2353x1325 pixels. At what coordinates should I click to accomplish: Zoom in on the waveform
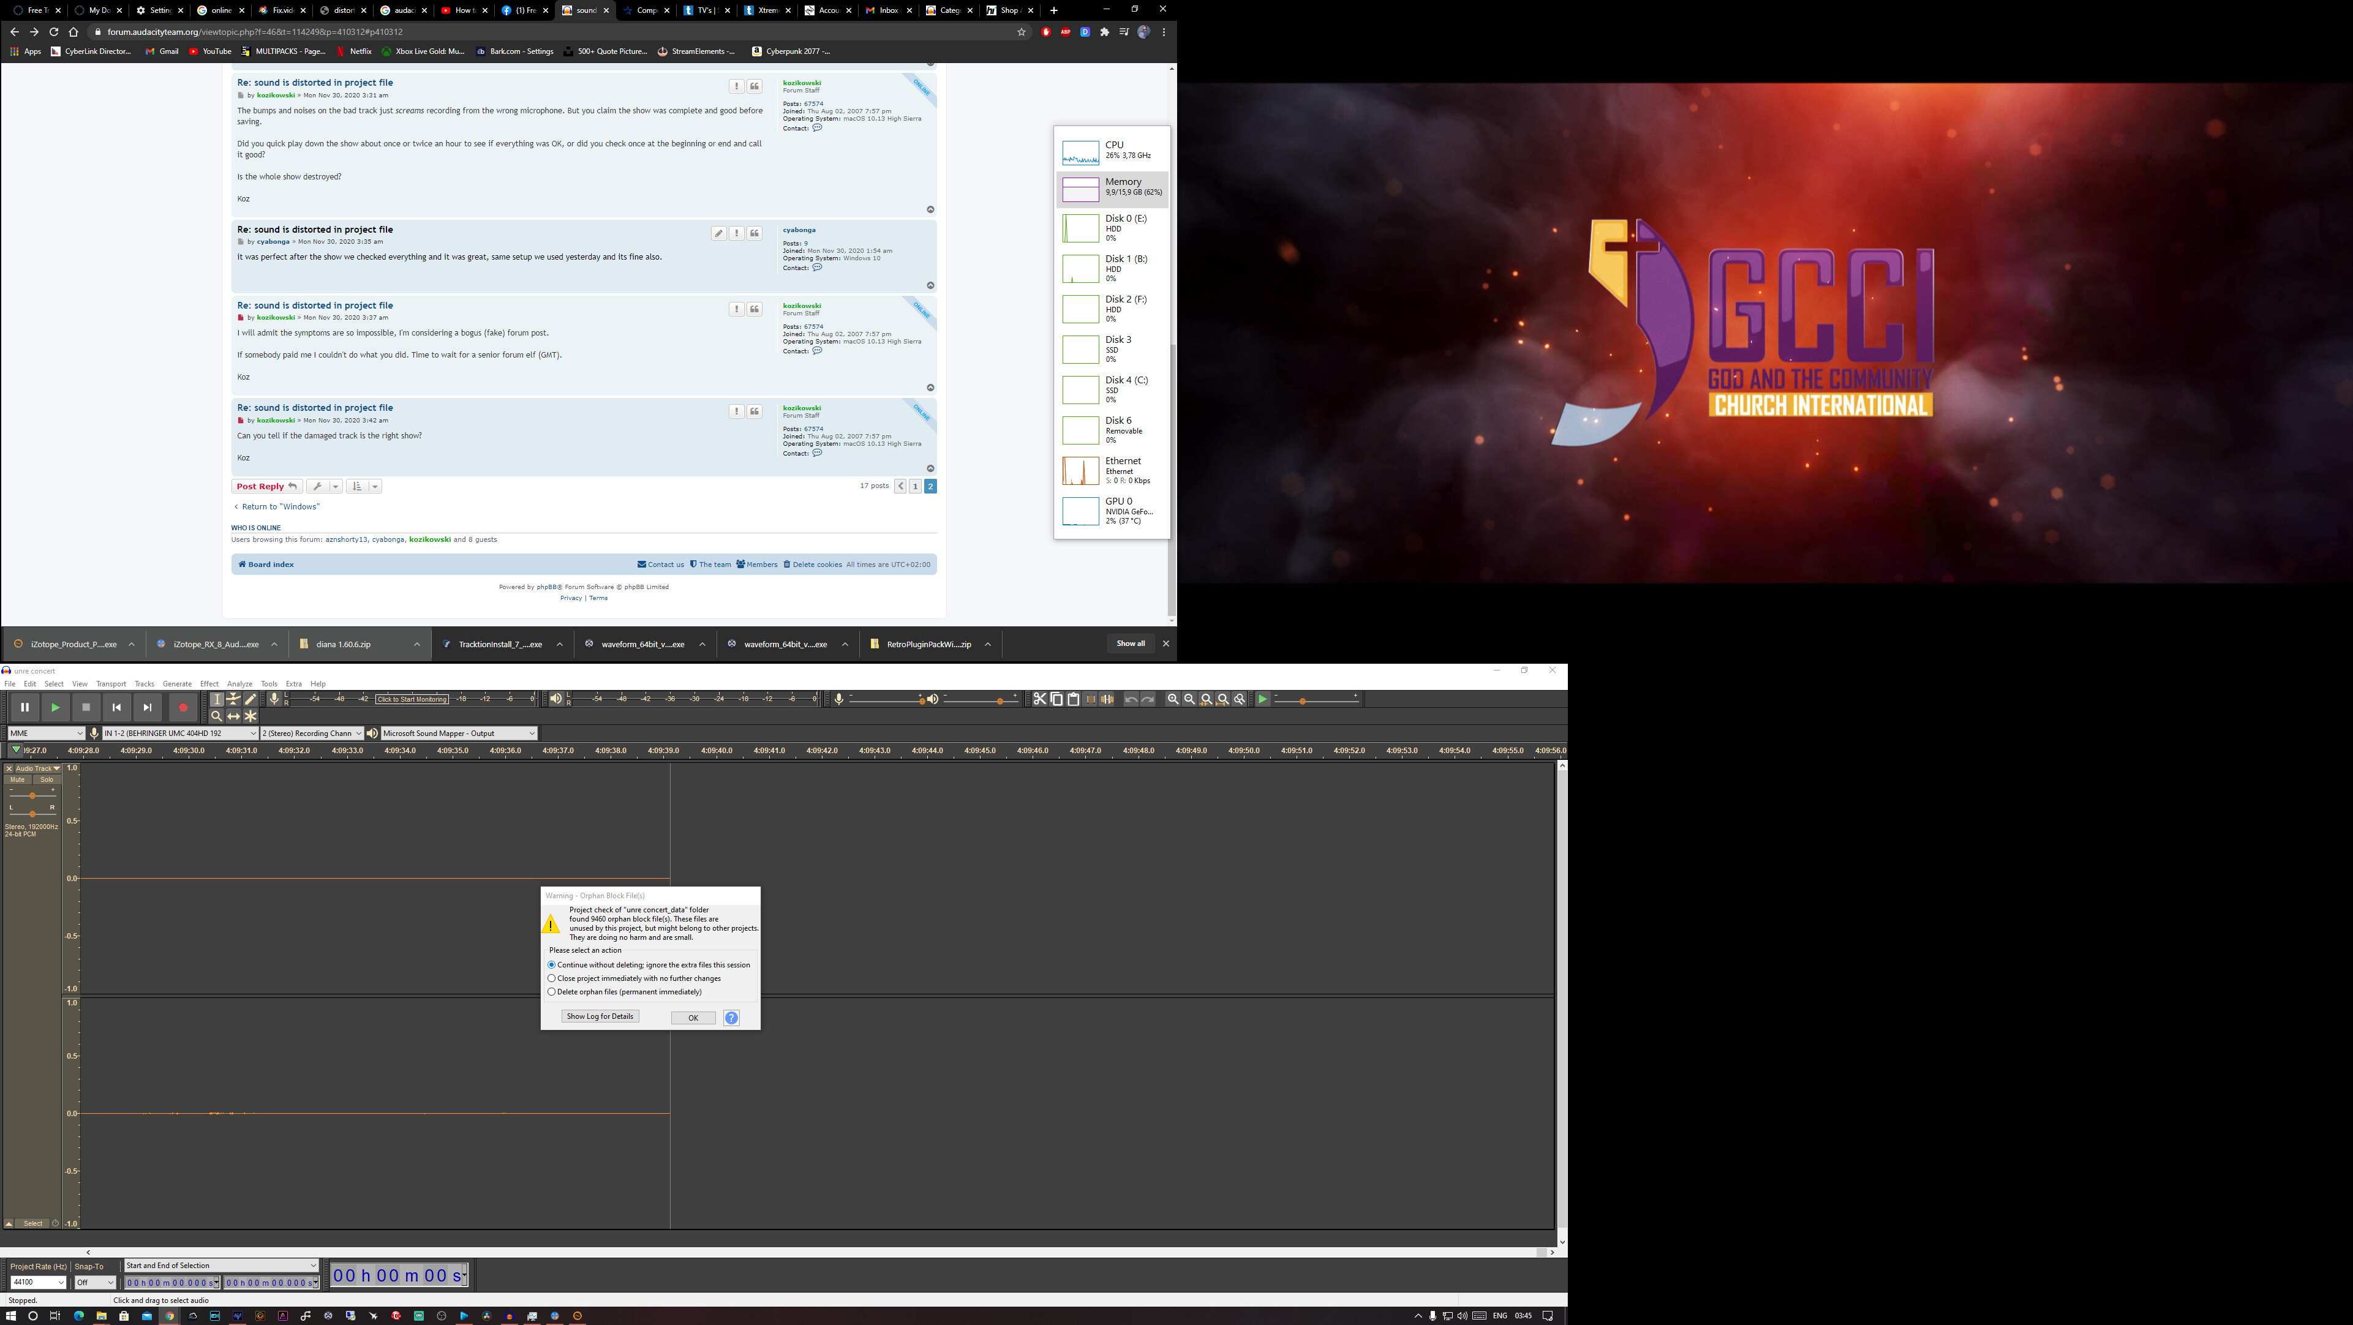[1173, 699]
